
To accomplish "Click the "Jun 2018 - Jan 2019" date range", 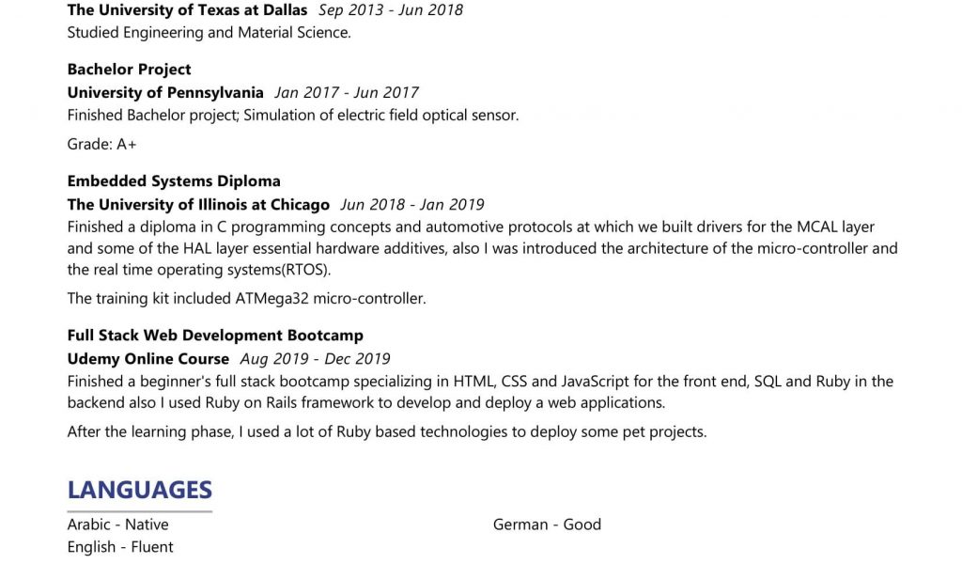I will 412,204.
